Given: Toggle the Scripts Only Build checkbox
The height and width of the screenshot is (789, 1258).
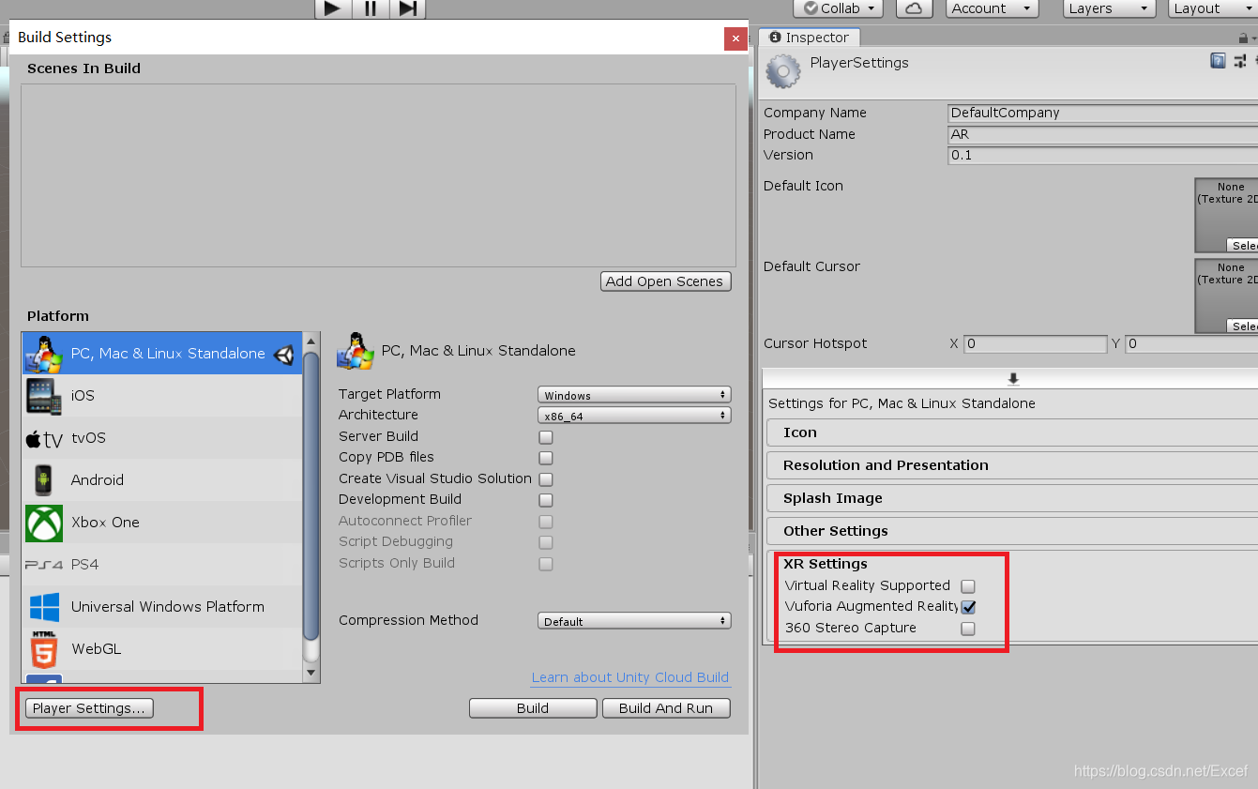Looking at the screenshot, I should coord(546,564).
